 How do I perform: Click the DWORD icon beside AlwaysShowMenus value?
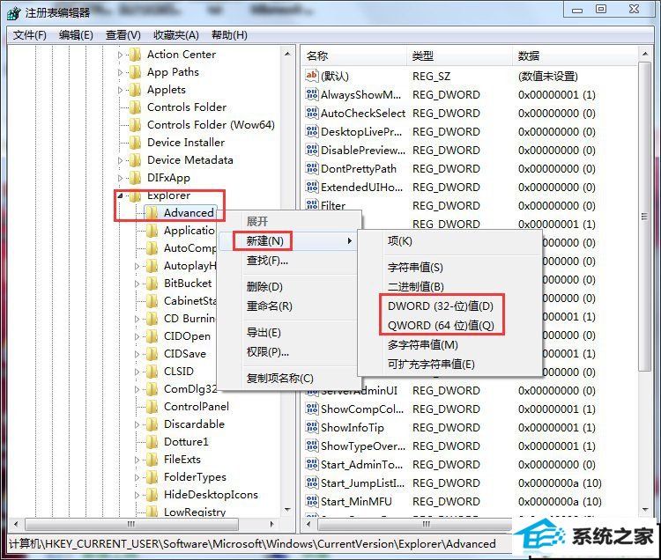pyautogui.click(x=311, y=95)
